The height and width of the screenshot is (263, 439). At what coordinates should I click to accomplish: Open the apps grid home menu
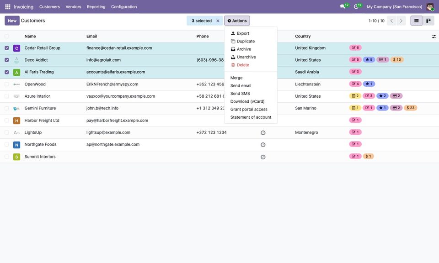click(x=8, y=7)
